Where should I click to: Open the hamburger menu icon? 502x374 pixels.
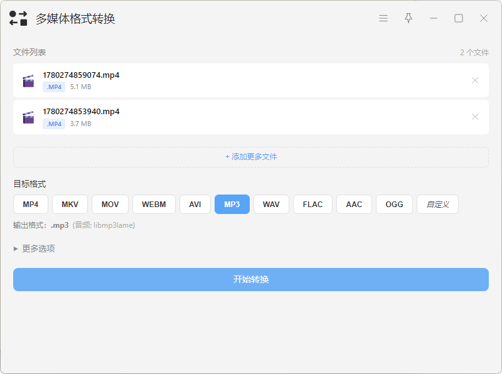point(383,18)
